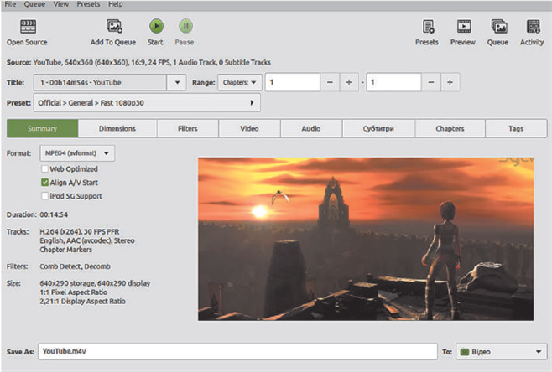Open the Preset selector Fast 1080p30
This screenshot has height=372, width=552.
146,102
